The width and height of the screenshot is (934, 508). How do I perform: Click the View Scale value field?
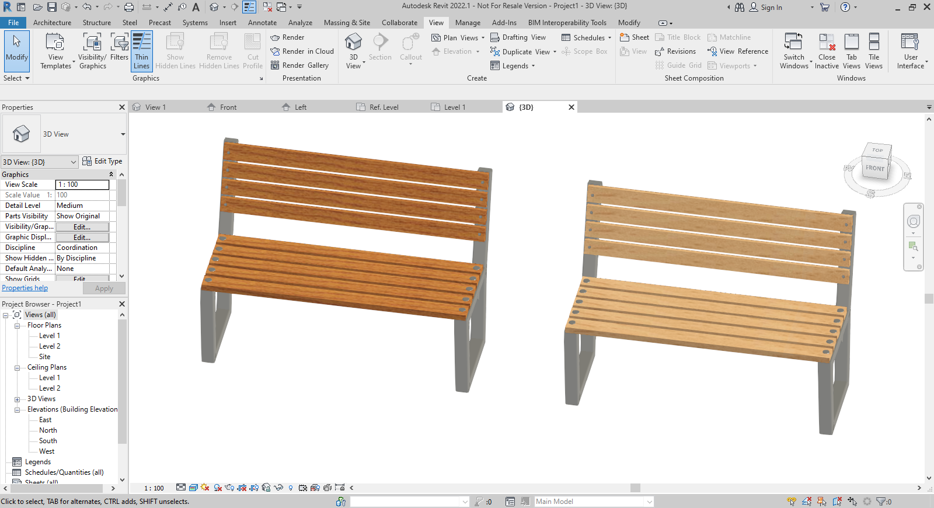(82, 185)
